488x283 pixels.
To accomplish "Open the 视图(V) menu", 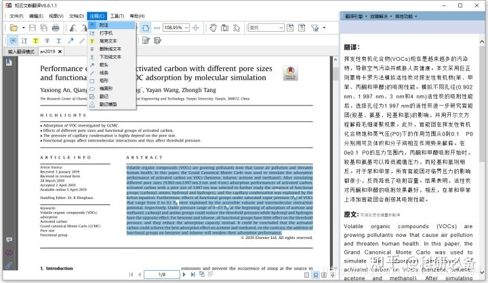I will coord(56,16).
